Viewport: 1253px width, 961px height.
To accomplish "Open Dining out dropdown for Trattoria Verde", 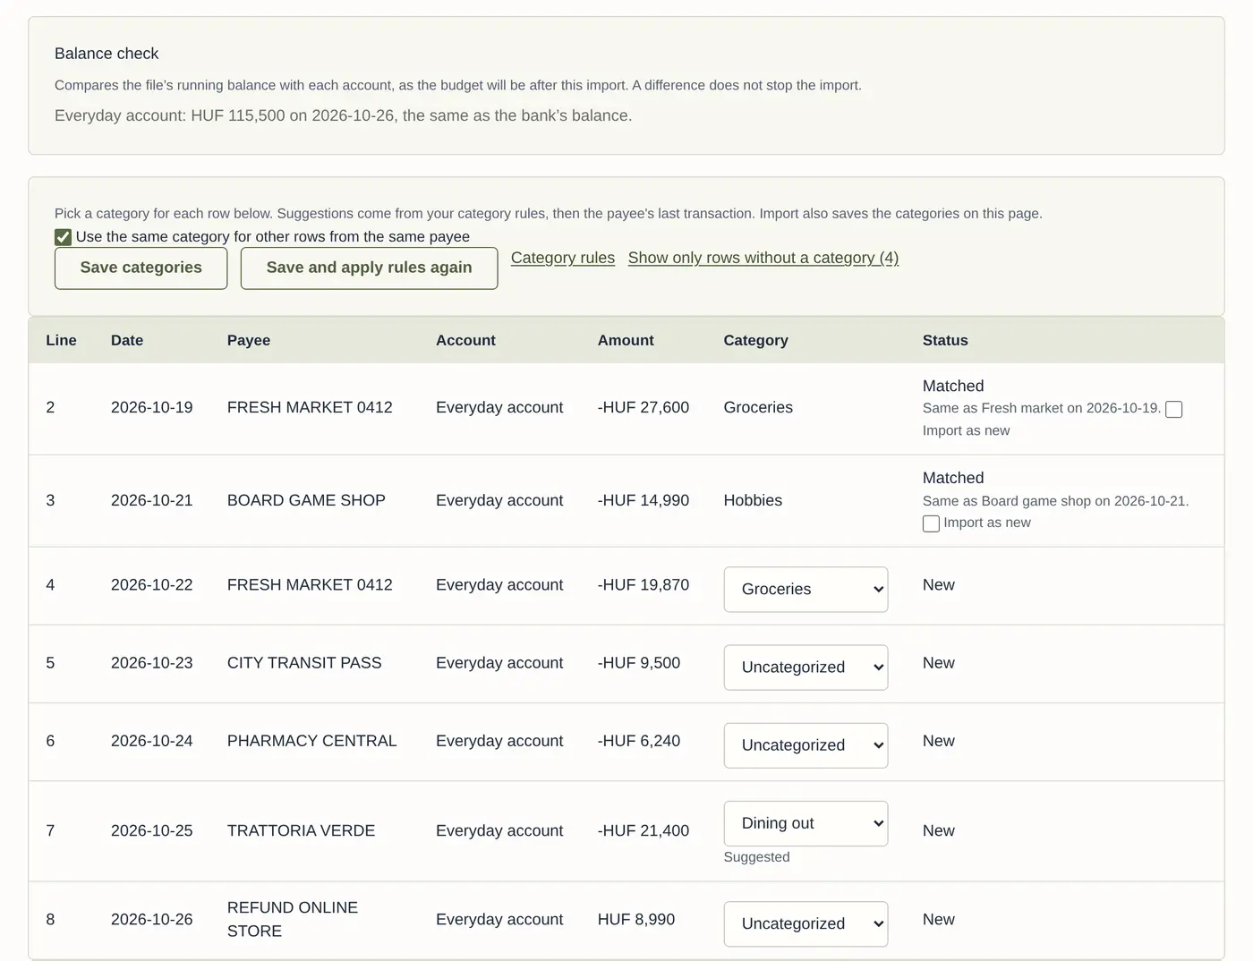I will click(x=805, y=823).
